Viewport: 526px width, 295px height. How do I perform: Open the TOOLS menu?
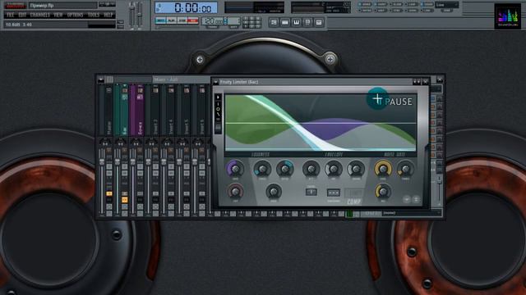(x=94, y=15)
